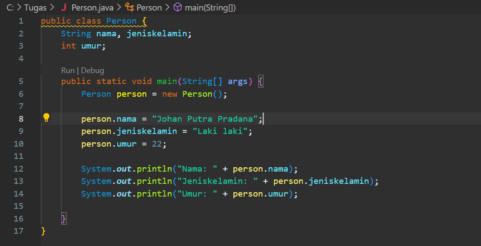This screenshot has width=481, height=246.
Task: Click the nama field declaration on line 2
Action: pyautogui.click(x=106, y=33)
